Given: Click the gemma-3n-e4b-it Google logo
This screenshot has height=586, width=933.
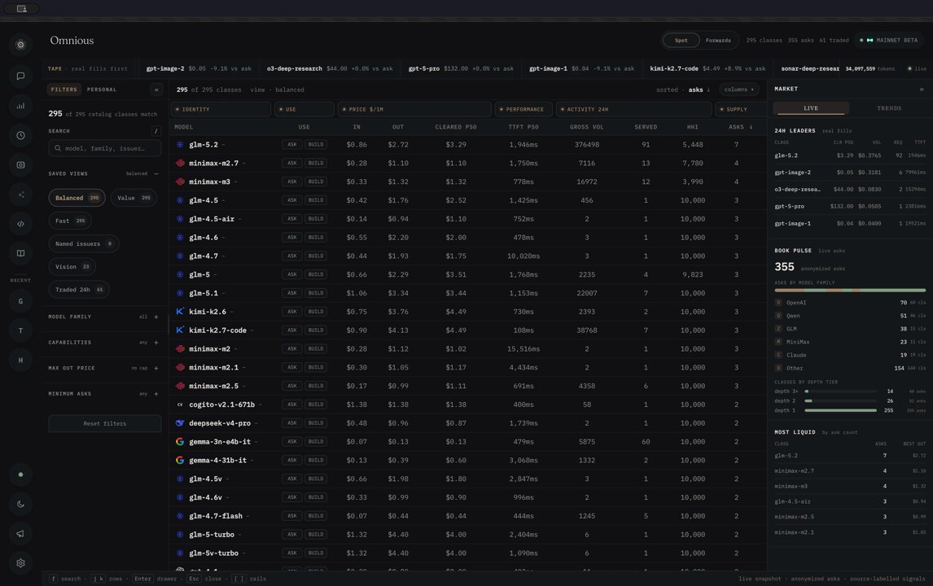Looking at the screenshot, I should [180, 441].
